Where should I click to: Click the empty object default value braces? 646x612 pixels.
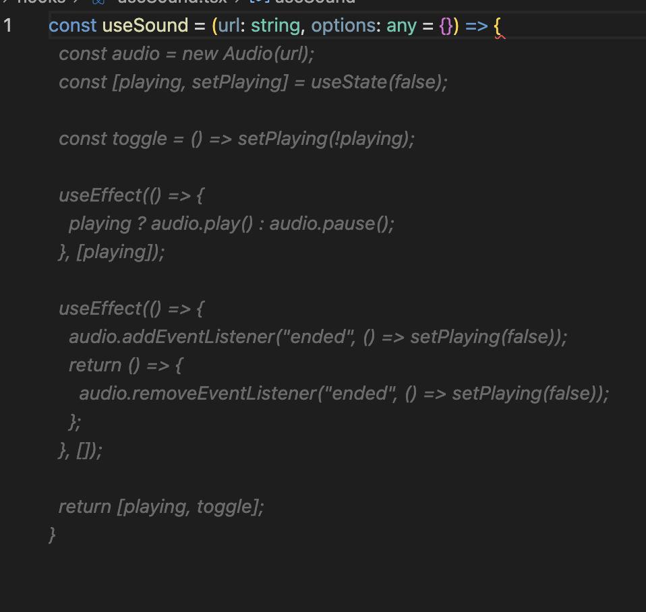[x=445, y=26]
